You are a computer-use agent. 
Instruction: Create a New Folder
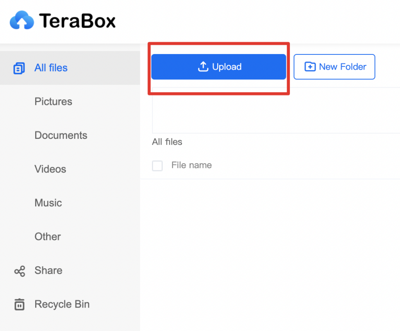tap(334, 67)
